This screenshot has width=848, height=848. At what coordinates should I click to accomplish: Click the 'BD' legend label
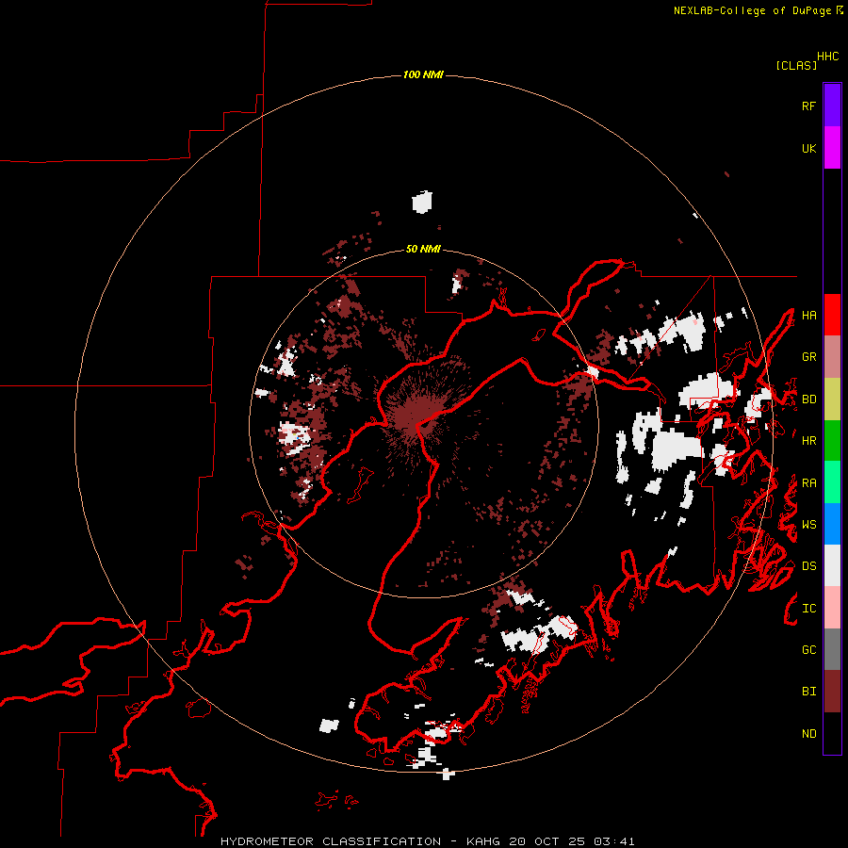(x=808, y=400)
